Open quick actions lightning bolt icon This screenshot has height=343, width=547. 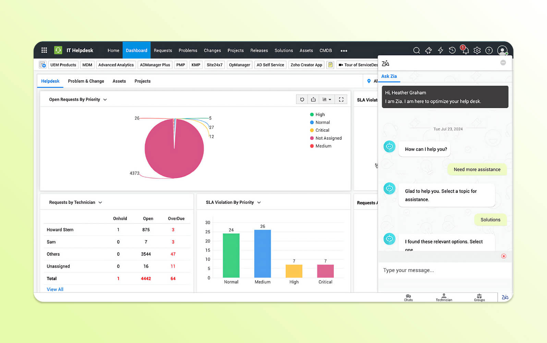[440, 50]
